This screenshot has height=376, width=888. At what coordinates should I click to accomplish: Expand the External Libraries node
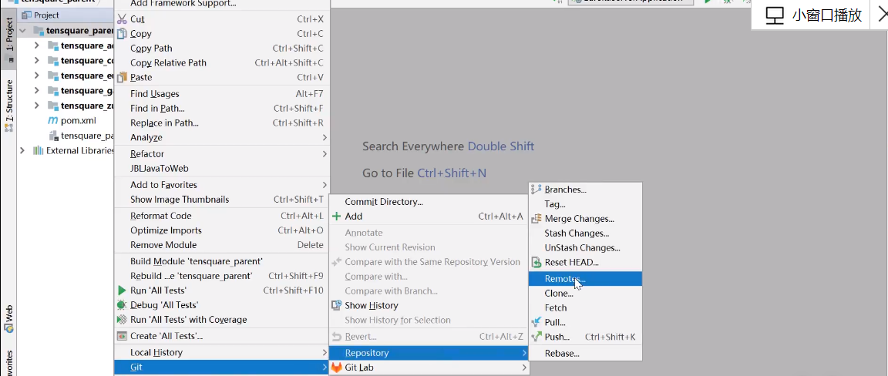[22, 150]
